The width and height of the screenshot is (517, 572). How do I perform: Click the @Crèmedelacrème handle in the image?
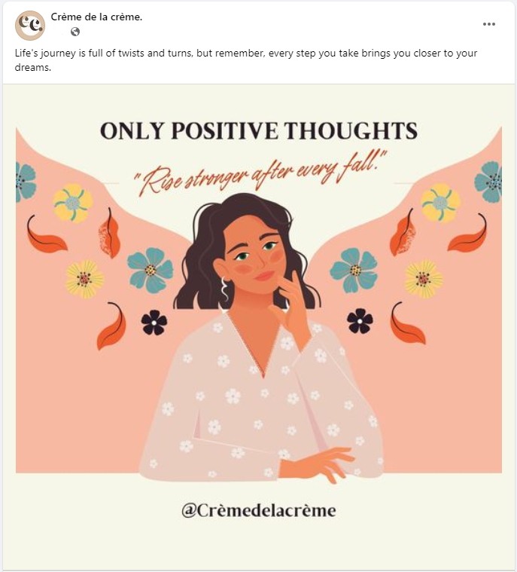tap(258, 510)
